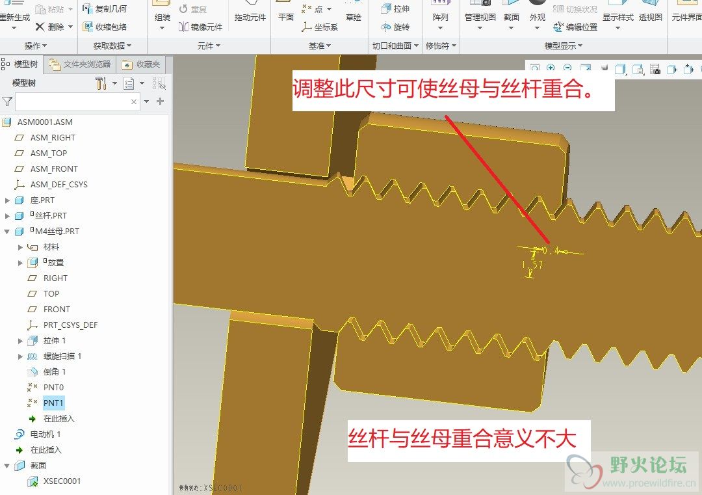Click the model tree columns list icon

pos(129,83)
